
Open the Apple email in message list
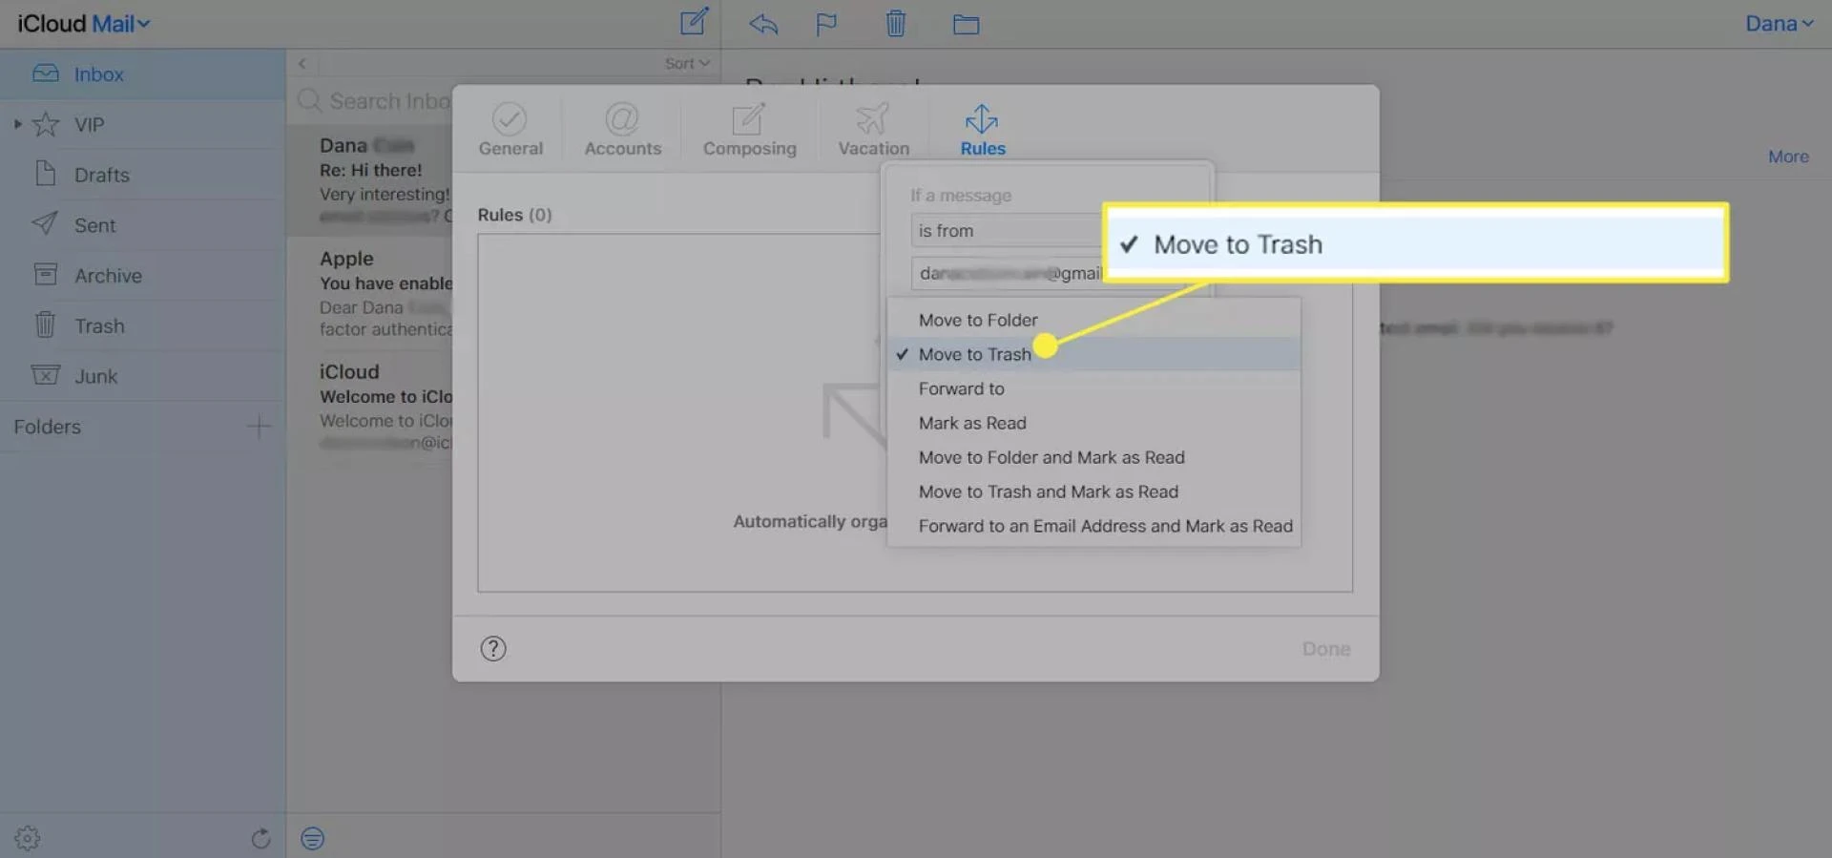coord(370,293)
